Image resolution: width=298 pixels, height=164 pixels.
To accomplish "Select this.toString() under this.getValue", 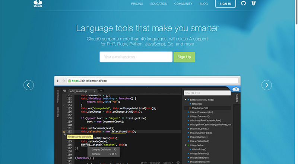I will pyautogui.click(x=199, y=149).
